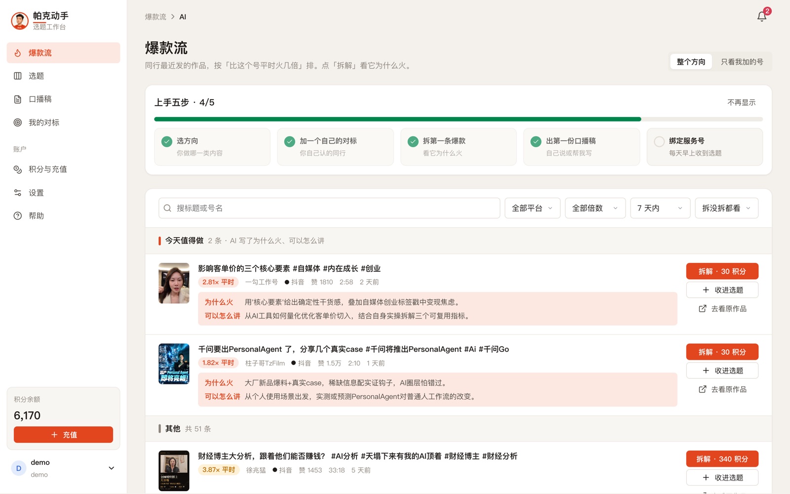
Task: Open the 全部平台 dropdown
Action: pyautogui.click(x=532, y=208)
